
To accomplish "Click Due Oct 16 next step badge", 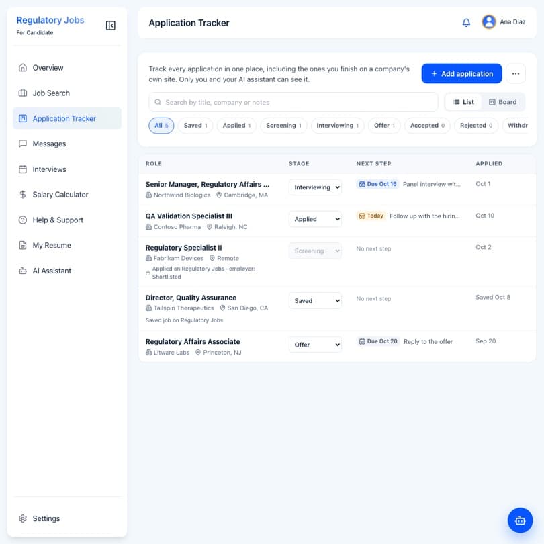I will [x=378, y=184].
